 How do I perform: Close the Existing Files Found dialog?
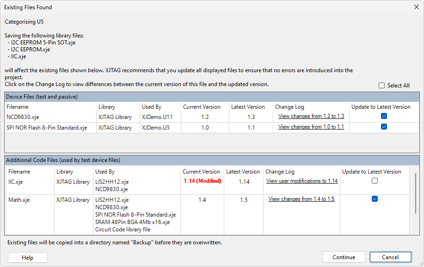415,7
